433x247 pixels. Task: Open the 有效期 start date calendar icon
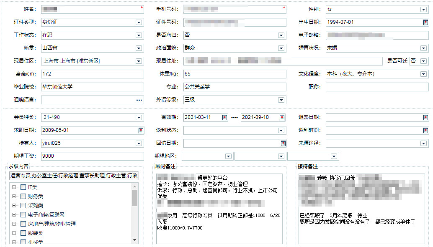pos(224,117)
